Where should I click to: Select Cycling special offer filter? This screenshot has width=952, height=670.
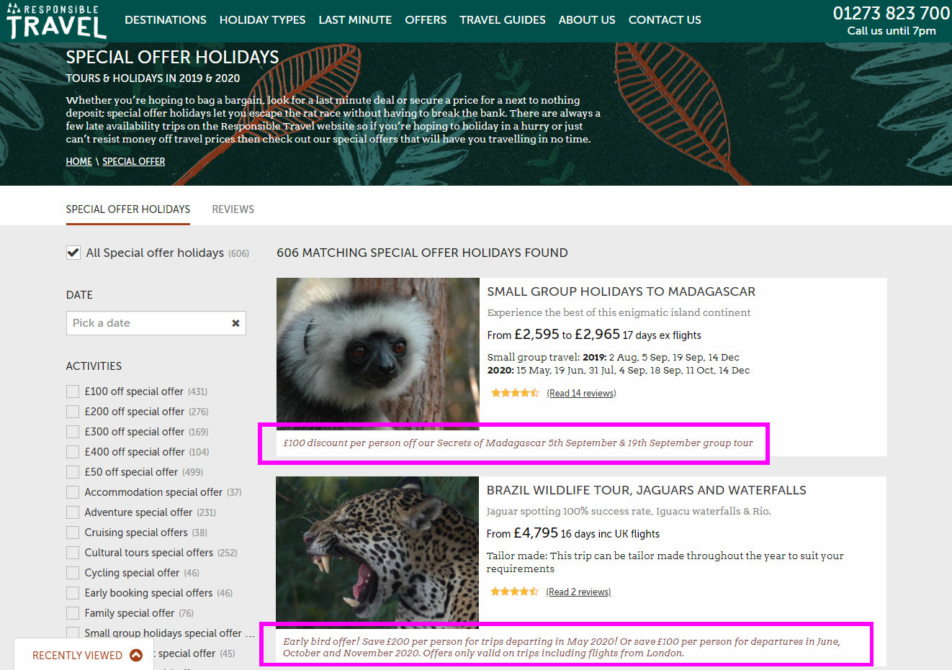pos(73,573)
